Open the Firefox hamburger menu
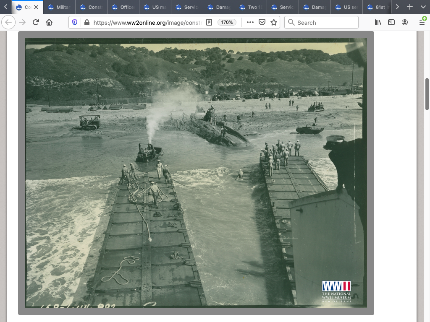 point(422,22)
